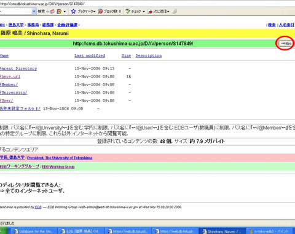This screenshot has height=234, width=295.
Task: Open the @here.url file link
Action: click(x=10, y=76)
